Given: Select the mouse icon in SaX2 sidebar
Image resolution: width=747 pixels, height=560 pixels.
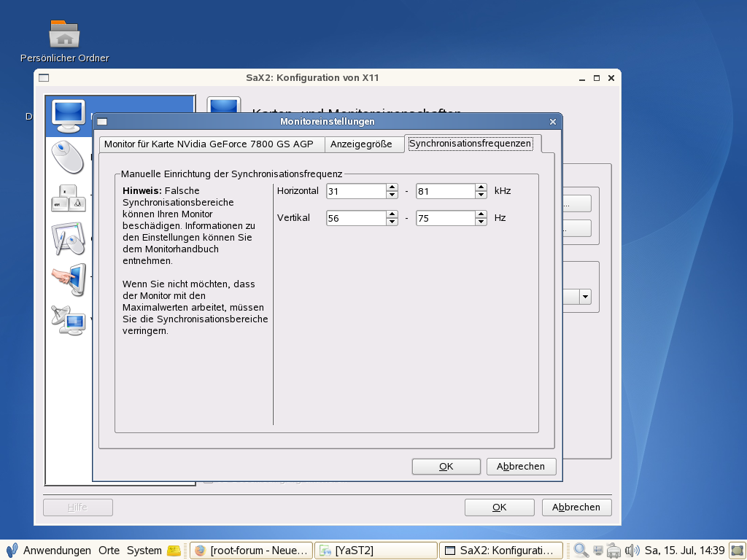Looking at the screenshot, I should click(x=68, y=157).
